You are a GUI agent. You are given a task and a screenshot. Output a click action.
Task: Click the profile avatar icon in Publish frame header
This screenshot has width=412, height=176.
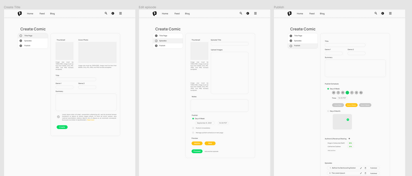click(x=383, y=13)
